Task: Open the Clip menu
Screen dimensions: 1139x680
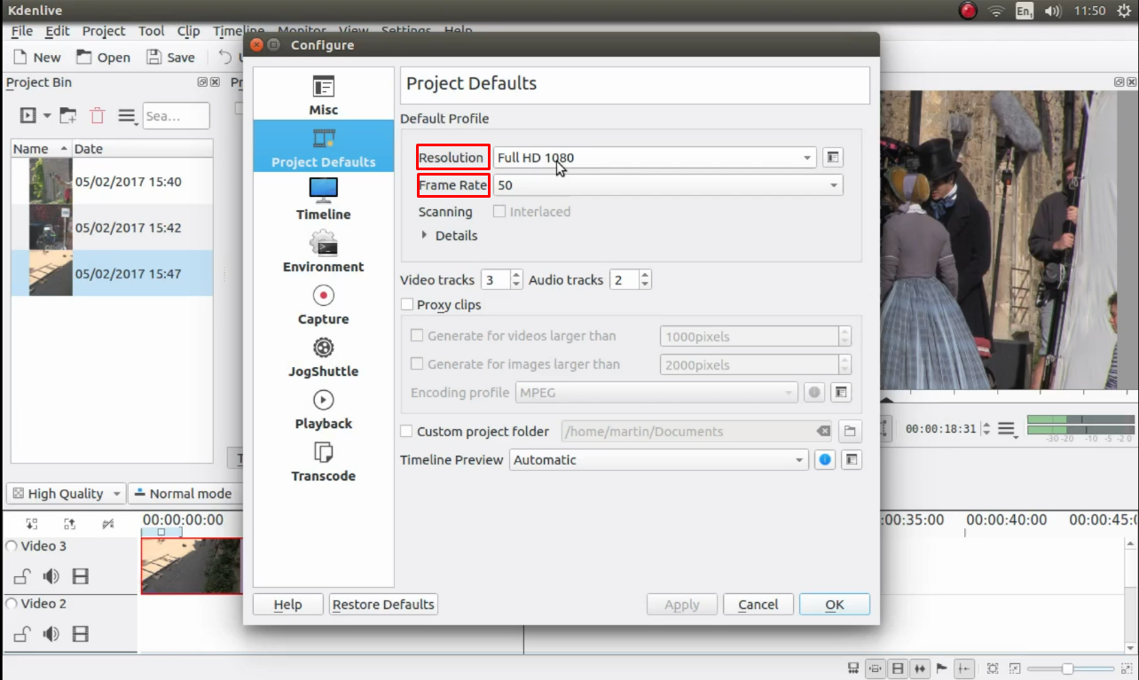Action: [189, 31]
